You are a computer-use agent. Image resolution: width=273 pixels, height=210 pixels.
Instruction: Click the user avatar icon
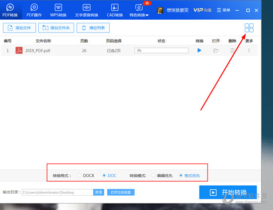(160, 10)
